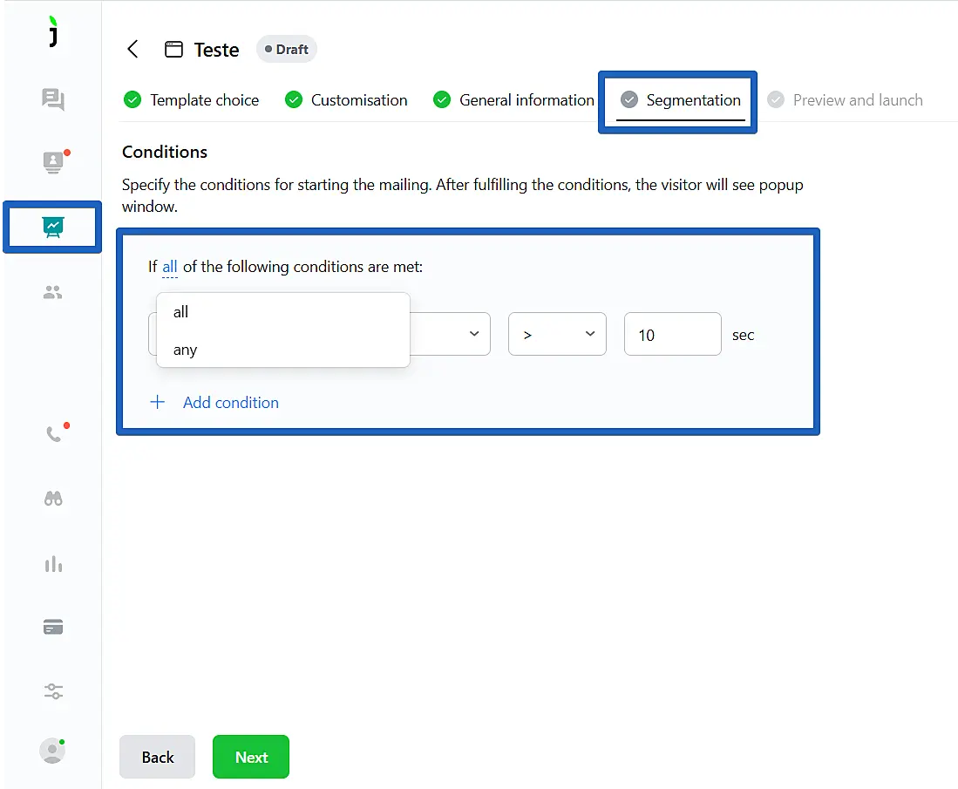Go back using the left chevron arrow
The height and width of the screenshot is (789, 958).
132,49
